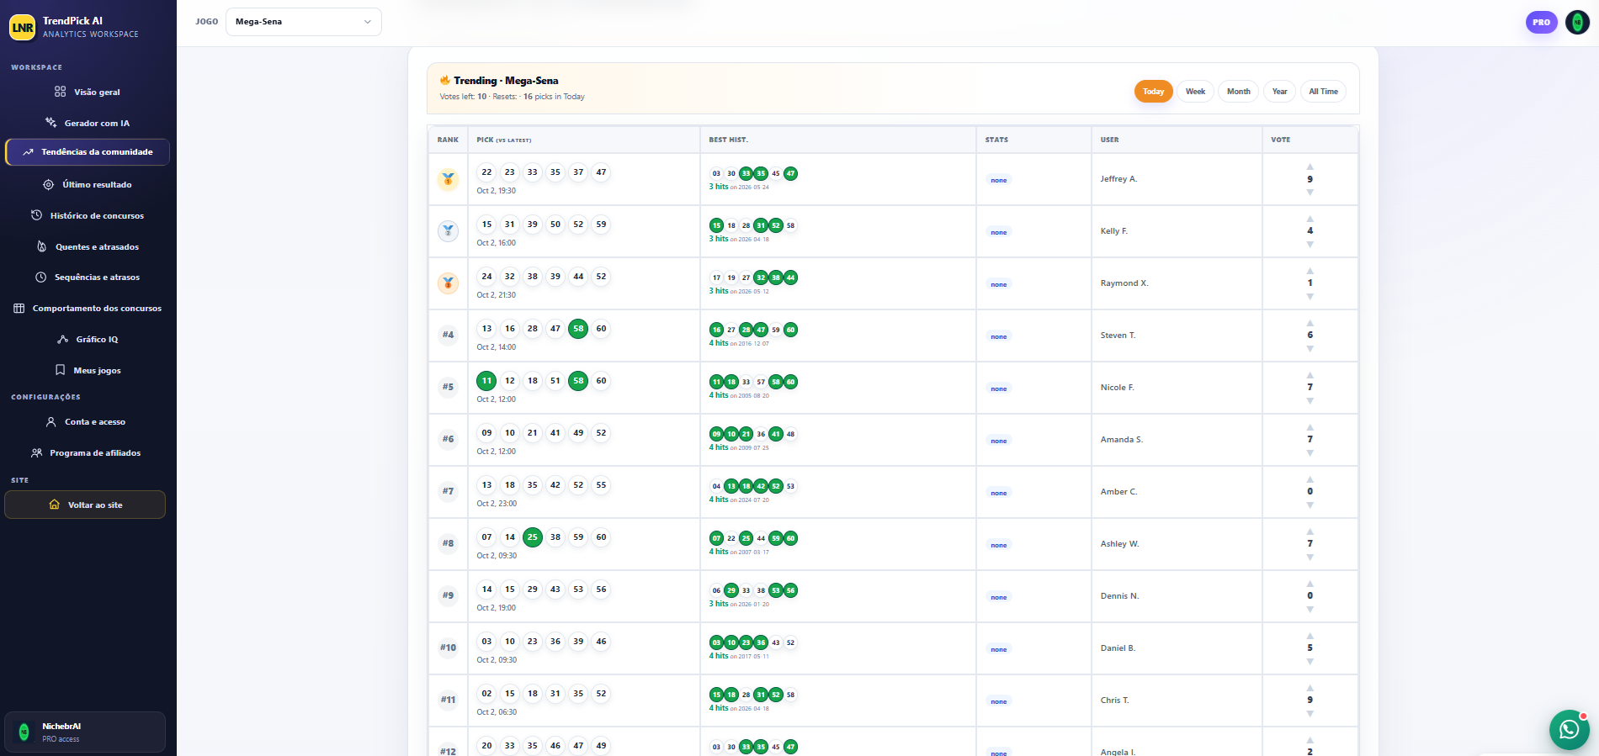This screenshot has height=756, width=1599.
Task: Click the Conta e acesso user icon
Action: [x=51, y=422]
